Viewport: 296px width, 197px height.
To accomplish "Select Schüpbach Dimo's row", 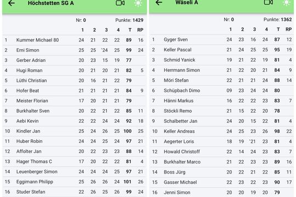I will click(221, 90).
